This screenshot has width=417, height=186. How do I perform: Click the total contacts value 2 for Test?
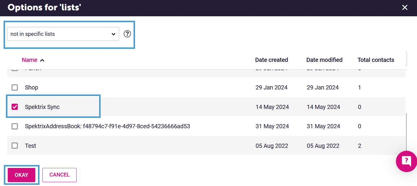pos(359,146)
